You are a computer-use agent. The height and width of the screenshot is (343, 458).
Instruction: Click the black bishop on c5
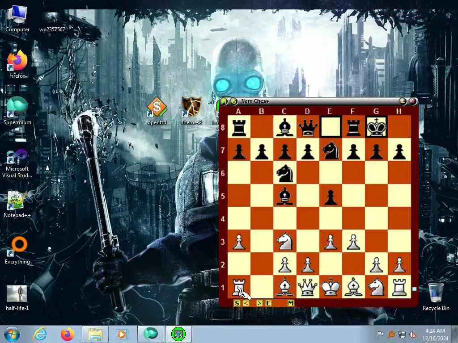(x=284, y=196)
